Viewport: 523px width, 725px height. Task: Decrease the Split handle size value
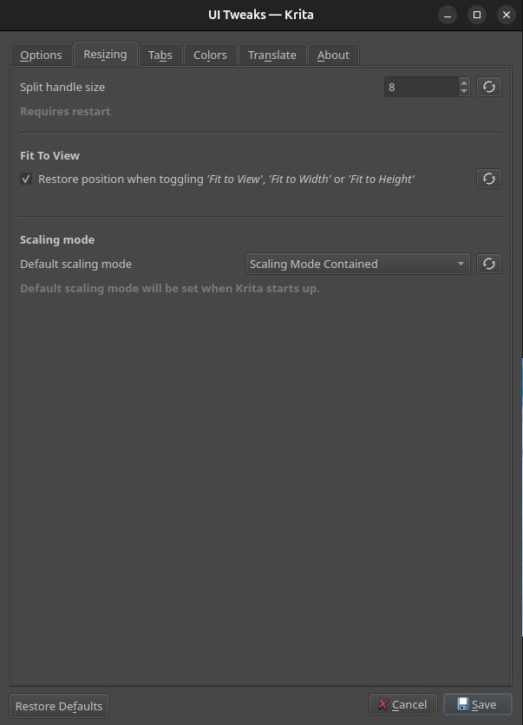click(x=464, y=91)
